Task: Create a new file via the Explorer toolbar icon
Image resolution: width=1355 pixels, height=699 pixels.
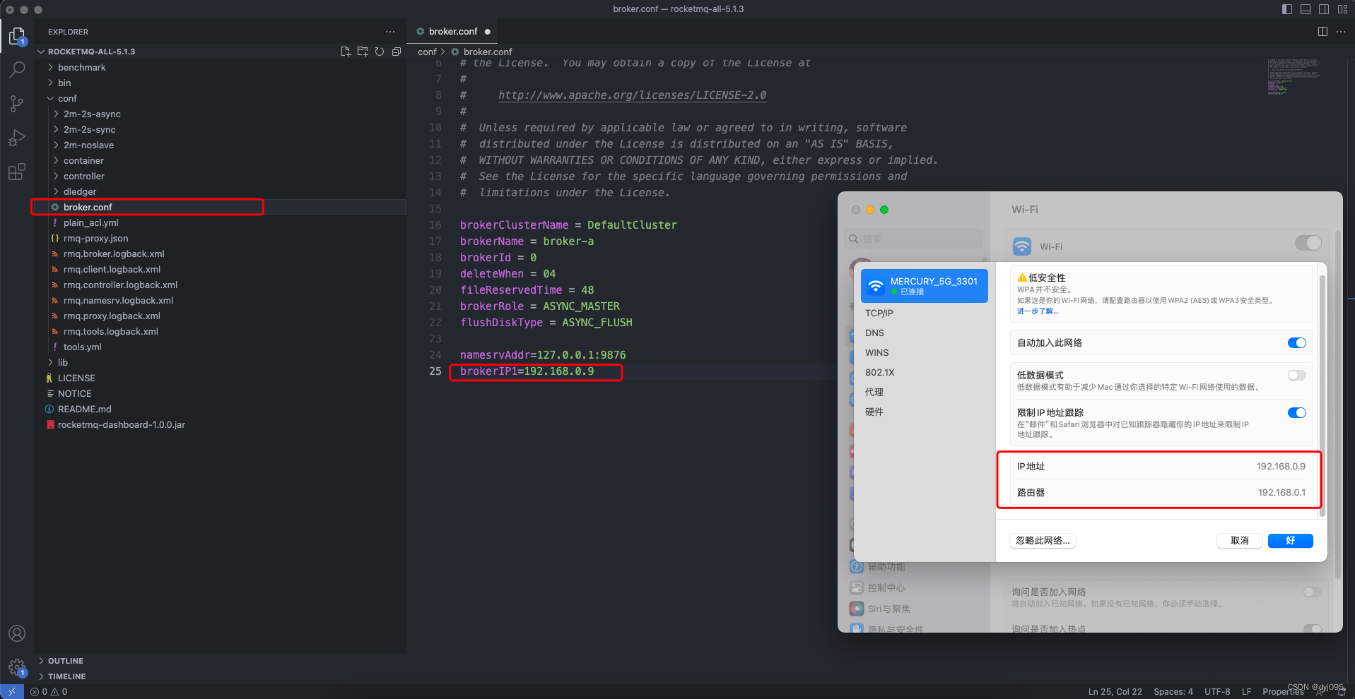Action: (346, 51)
